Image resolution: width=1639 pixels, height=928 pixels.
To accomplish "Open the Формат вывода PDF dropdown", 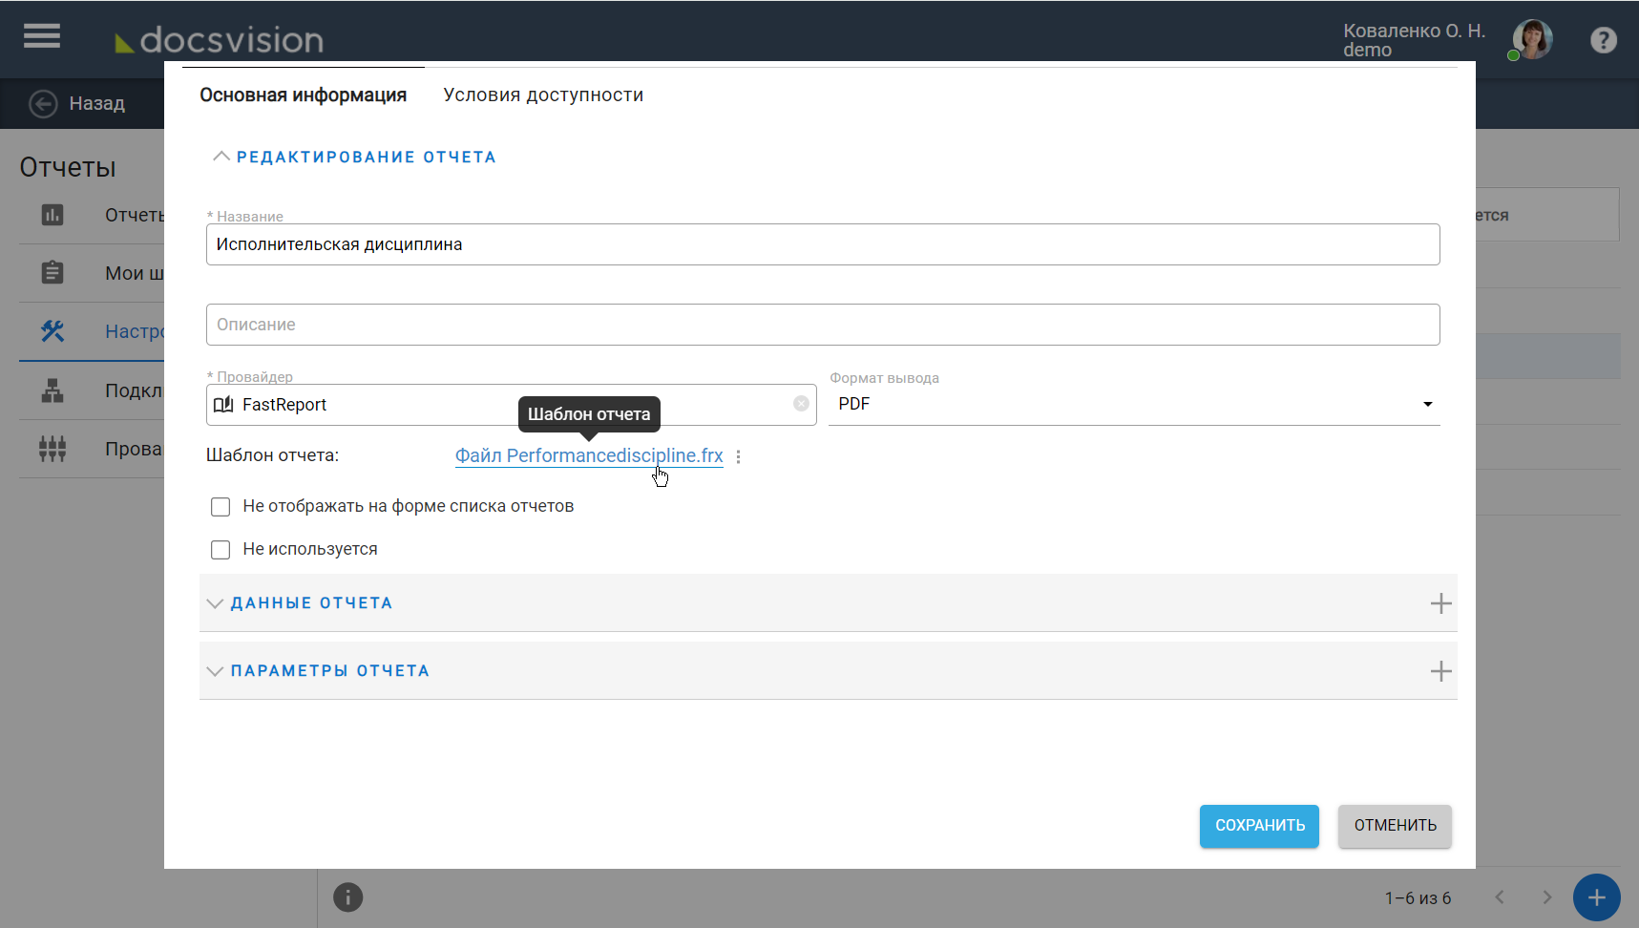I will [x=1133, y=404].
